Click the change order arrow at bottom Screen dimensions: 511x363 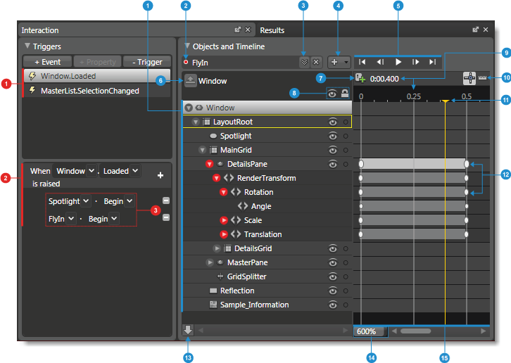coord(188,330)
